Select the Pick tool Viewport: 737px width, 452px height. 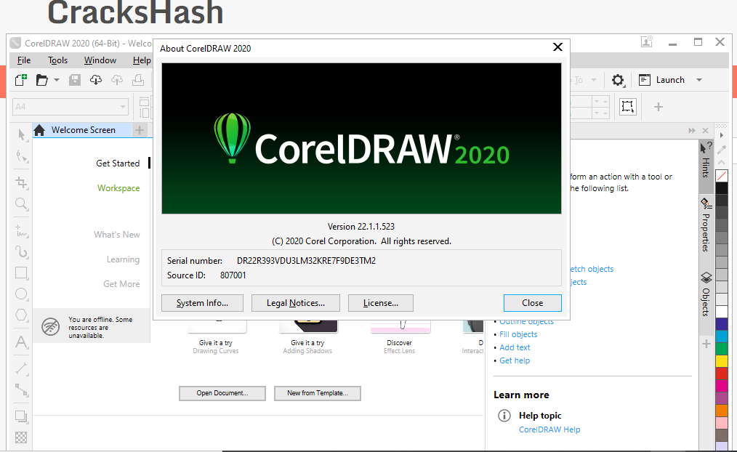[x=21, y=134]
